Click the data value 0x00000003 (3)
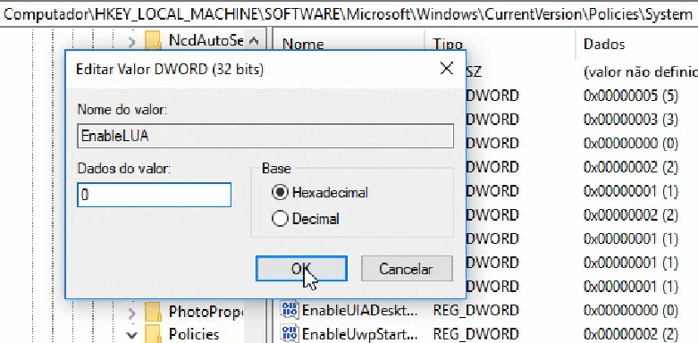Viewport: 698px width, 343px height. [x=630, y=119]
